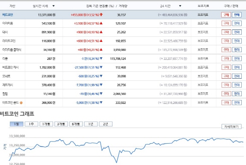Select the 라이트코인 asset name

9,41
